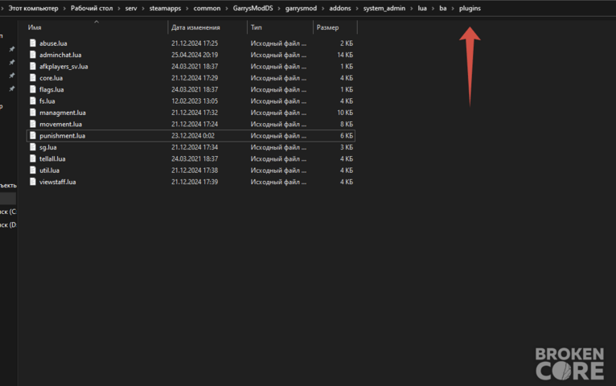Navigate to the ba breadcrumb segment

point(443,8)
